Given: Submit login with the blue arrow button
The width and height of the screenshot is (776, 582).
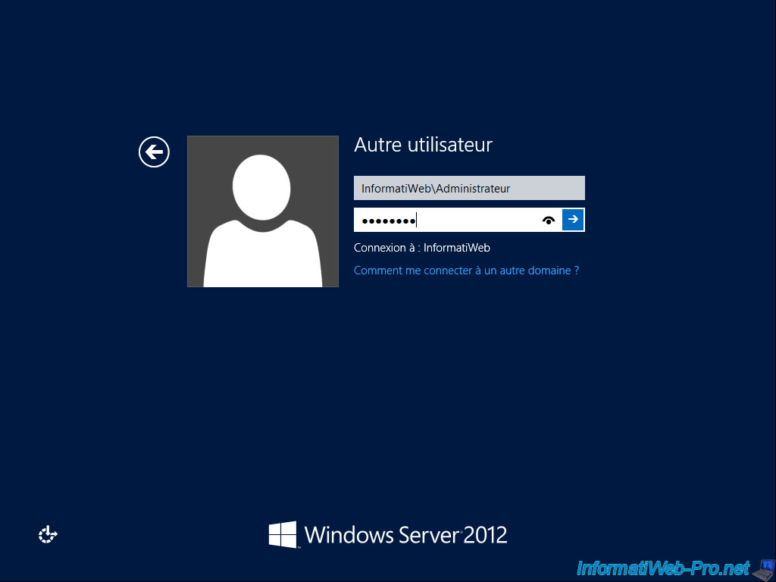Looking at the screenshot, I should (x=573, y=219).
